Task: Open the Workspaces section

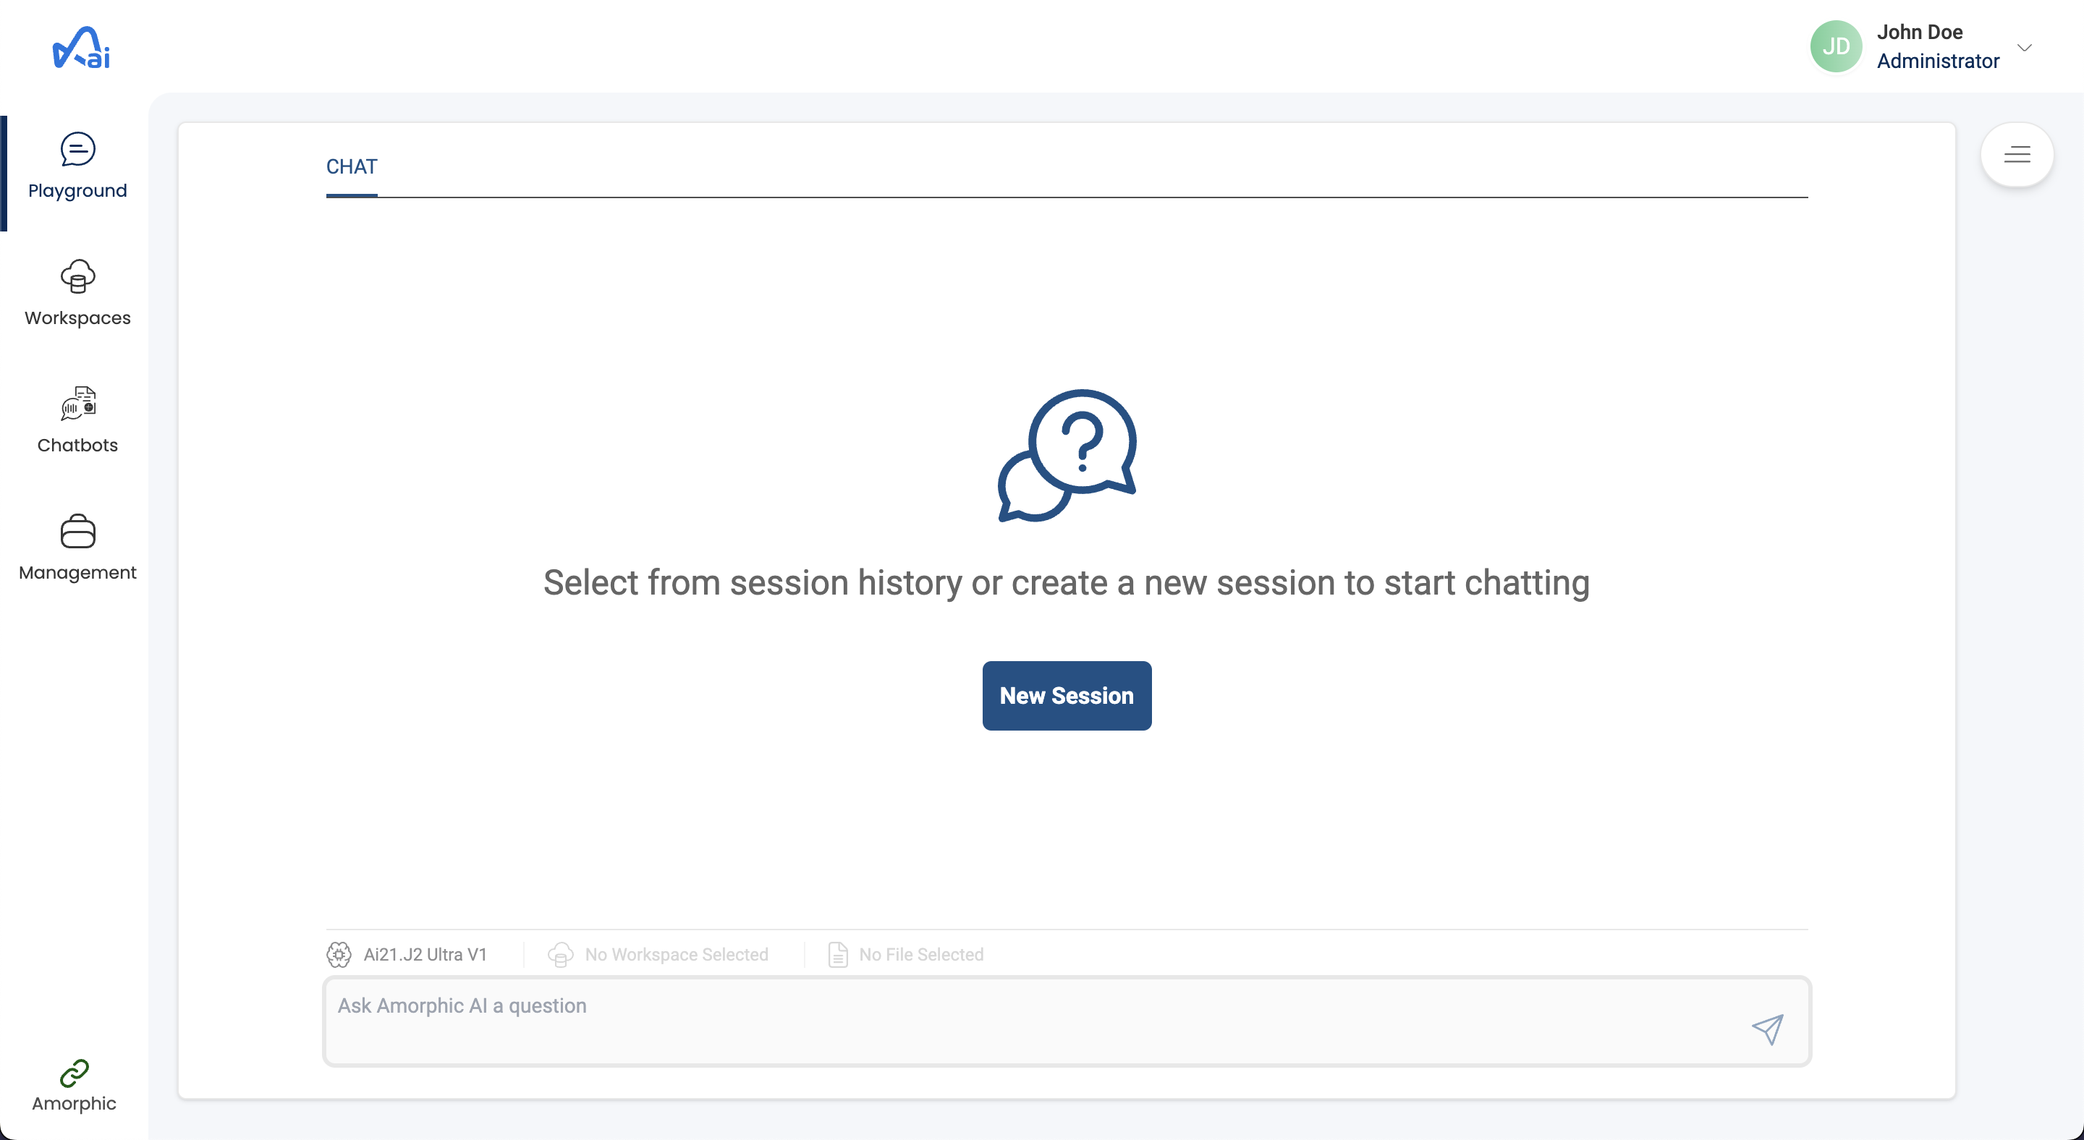Action: (76, 291)
